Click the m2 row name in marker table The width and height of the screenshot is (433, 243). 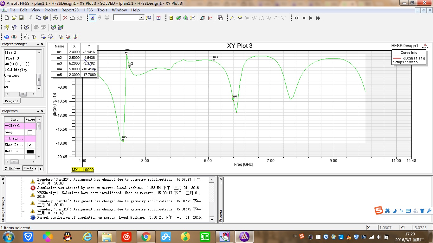[x=59, y=58]
